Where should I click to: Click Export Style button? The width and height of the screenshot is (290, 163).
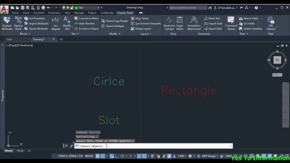[x=213, y=29]
